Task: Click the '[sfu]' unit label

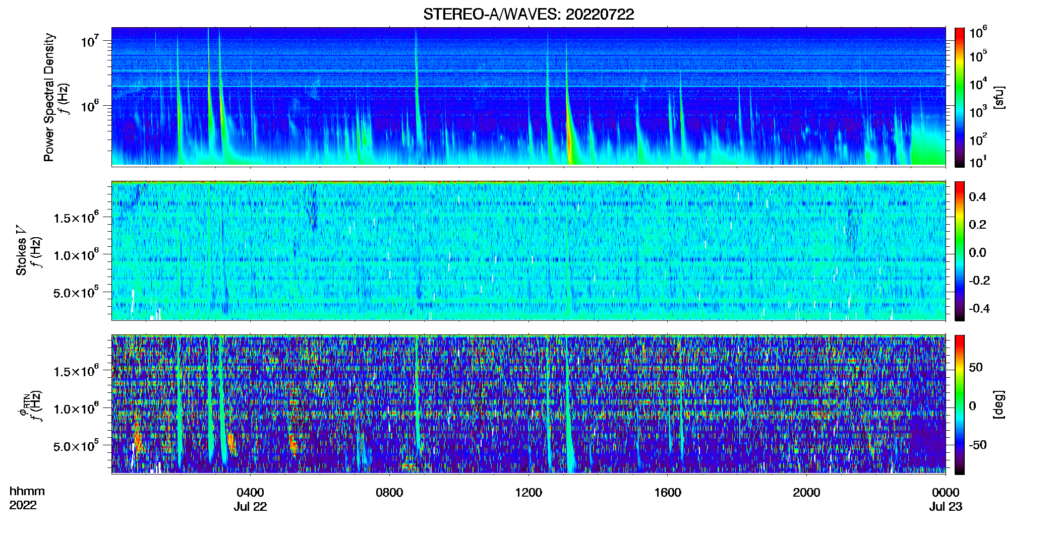Action: (999, 97)
